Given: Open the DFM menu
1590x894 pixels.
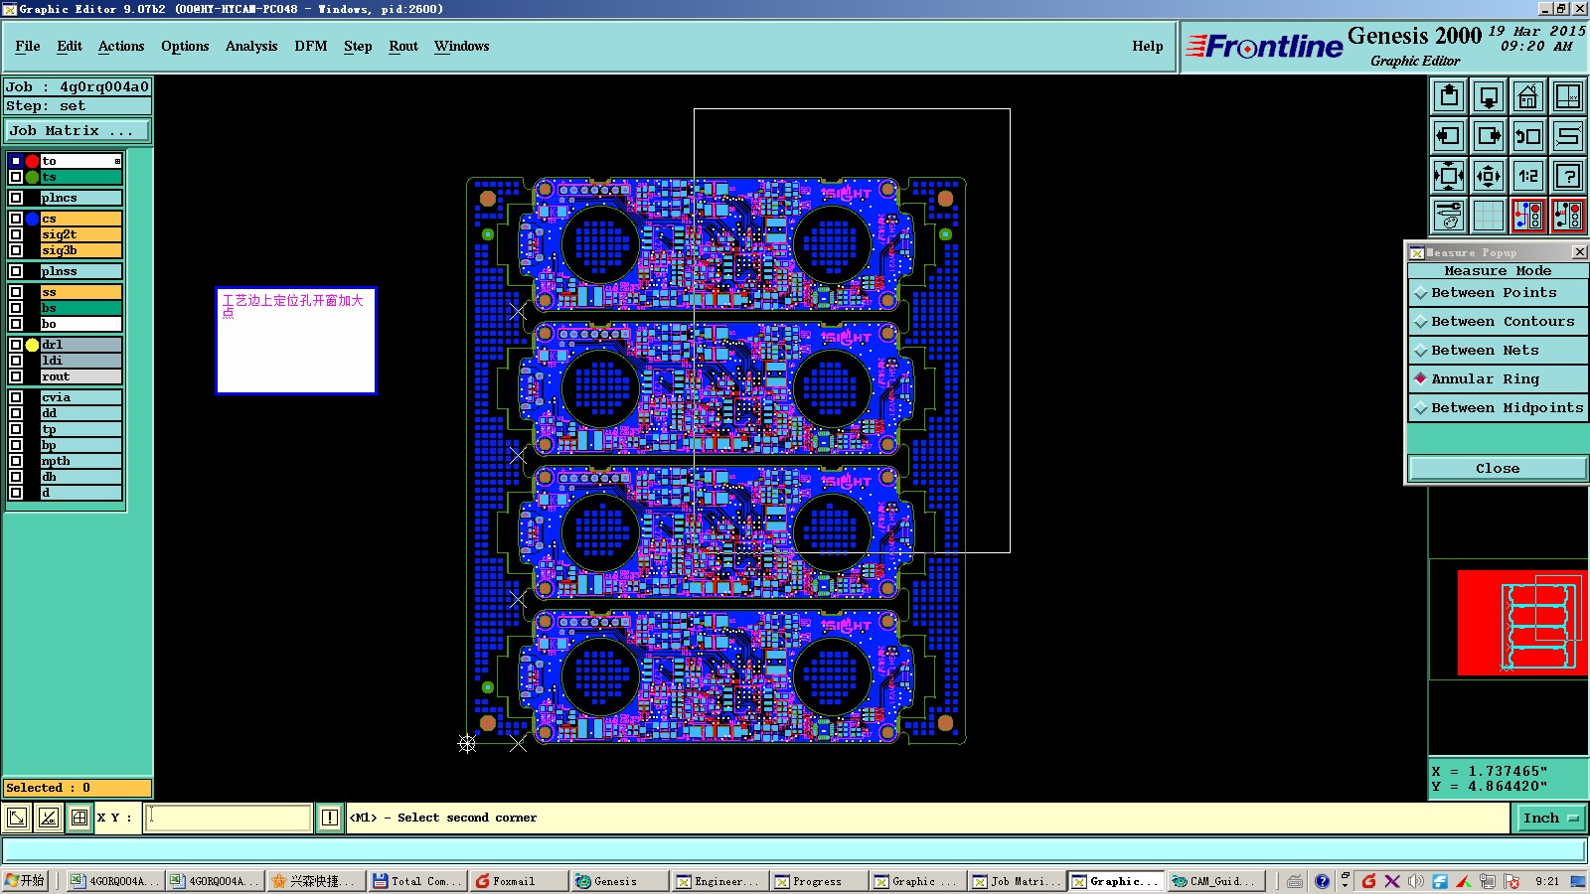Looking at the screenshot, I should click(x=311, y=46).
